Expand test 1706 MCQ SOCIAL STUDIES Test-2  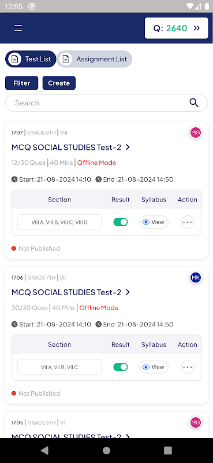coord(70,292)
